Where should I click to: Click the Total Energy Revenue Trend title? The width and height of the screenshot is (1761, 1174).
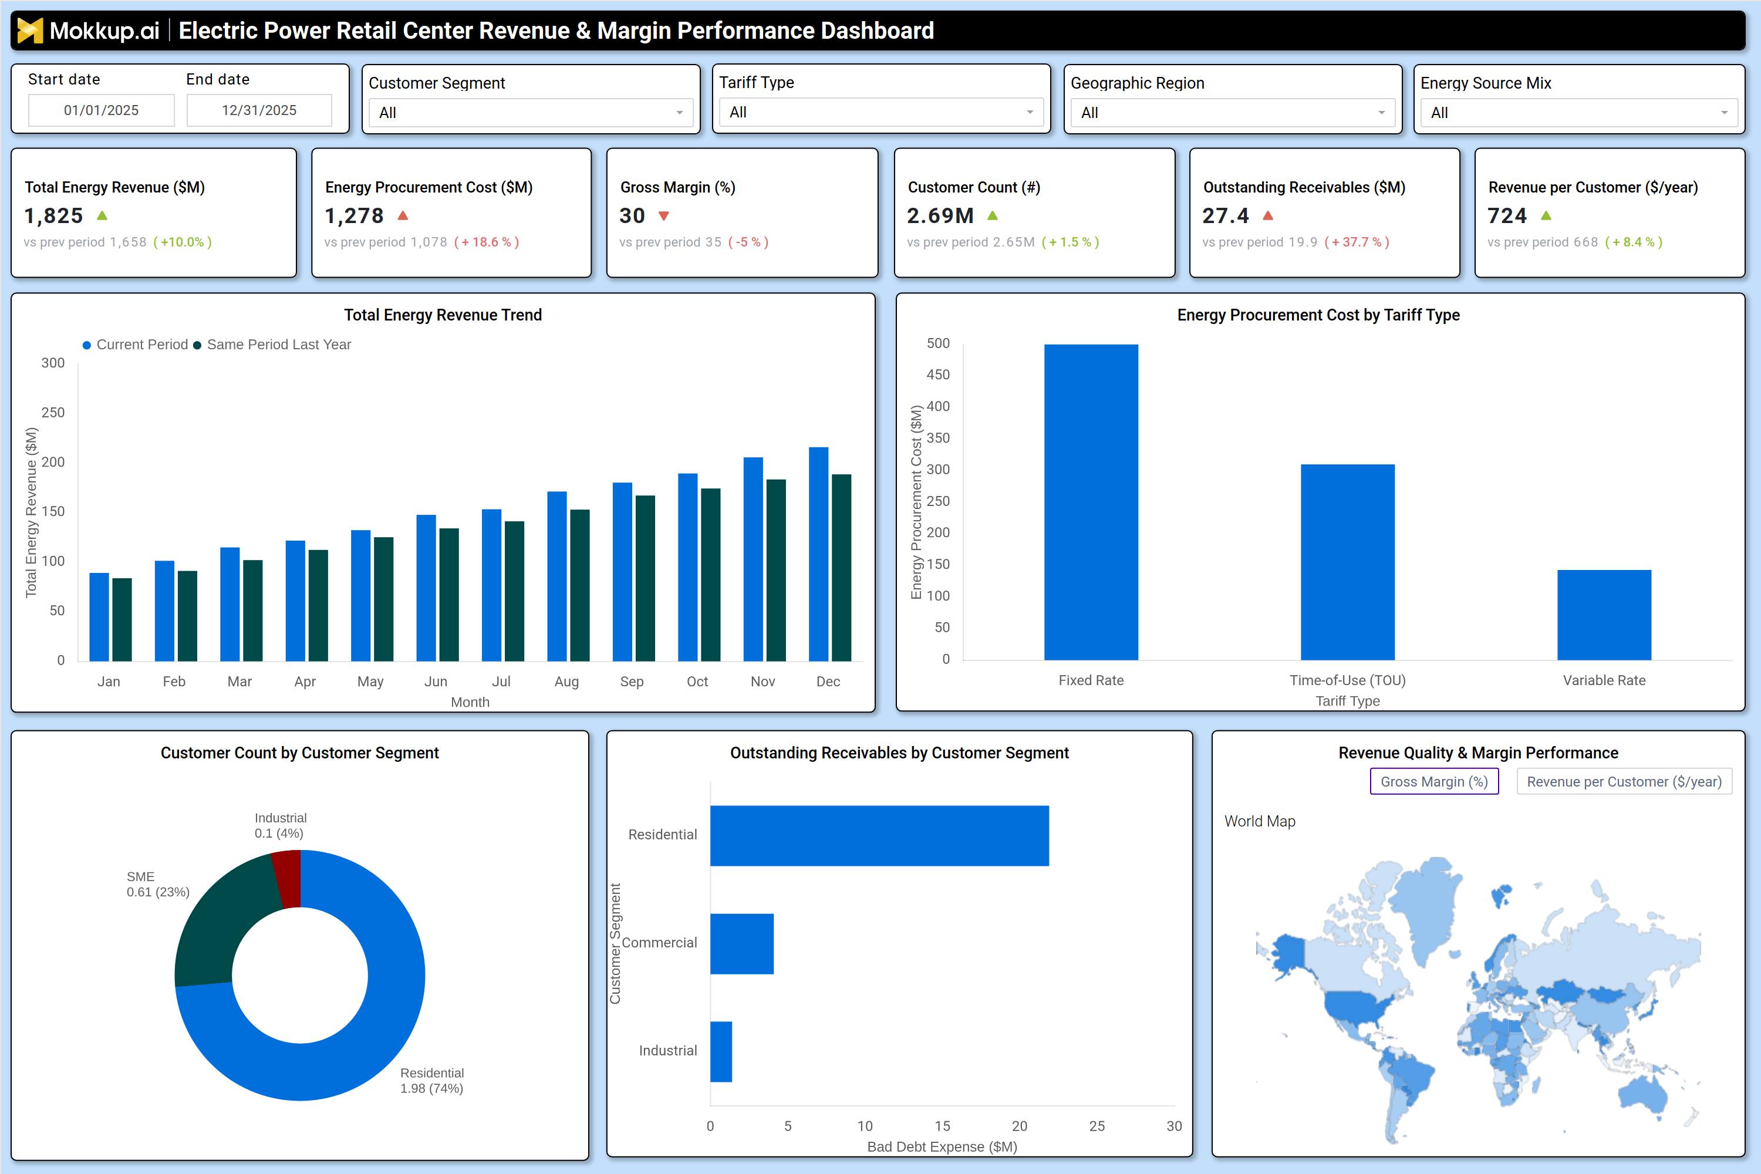click(443, 315)
